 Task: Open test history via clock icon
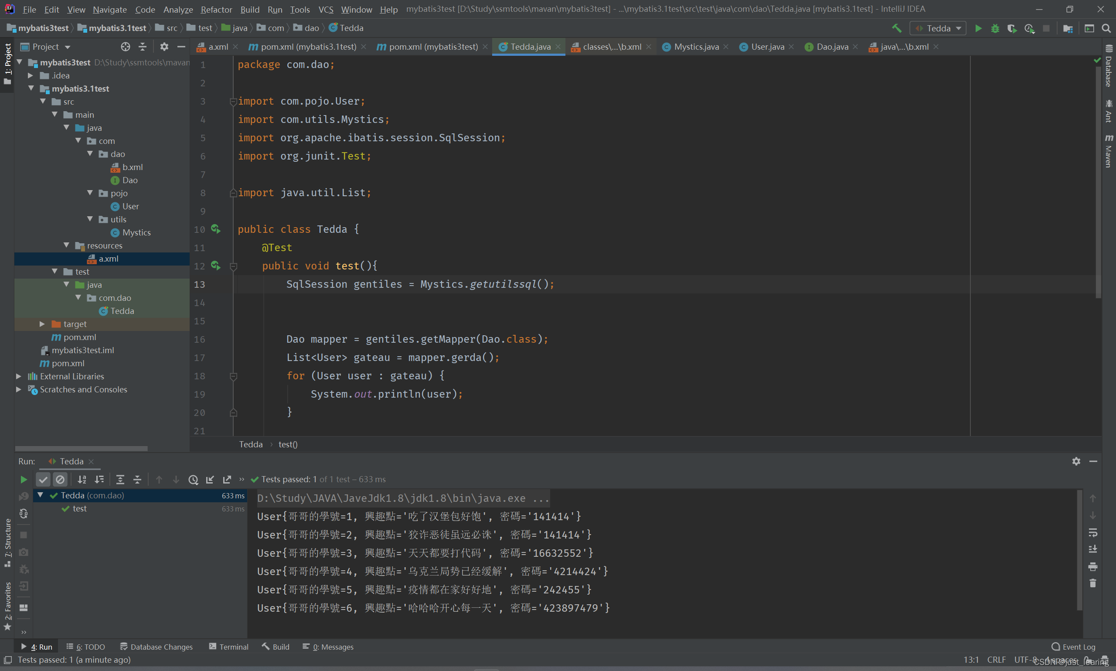click(x=194, y=479)
